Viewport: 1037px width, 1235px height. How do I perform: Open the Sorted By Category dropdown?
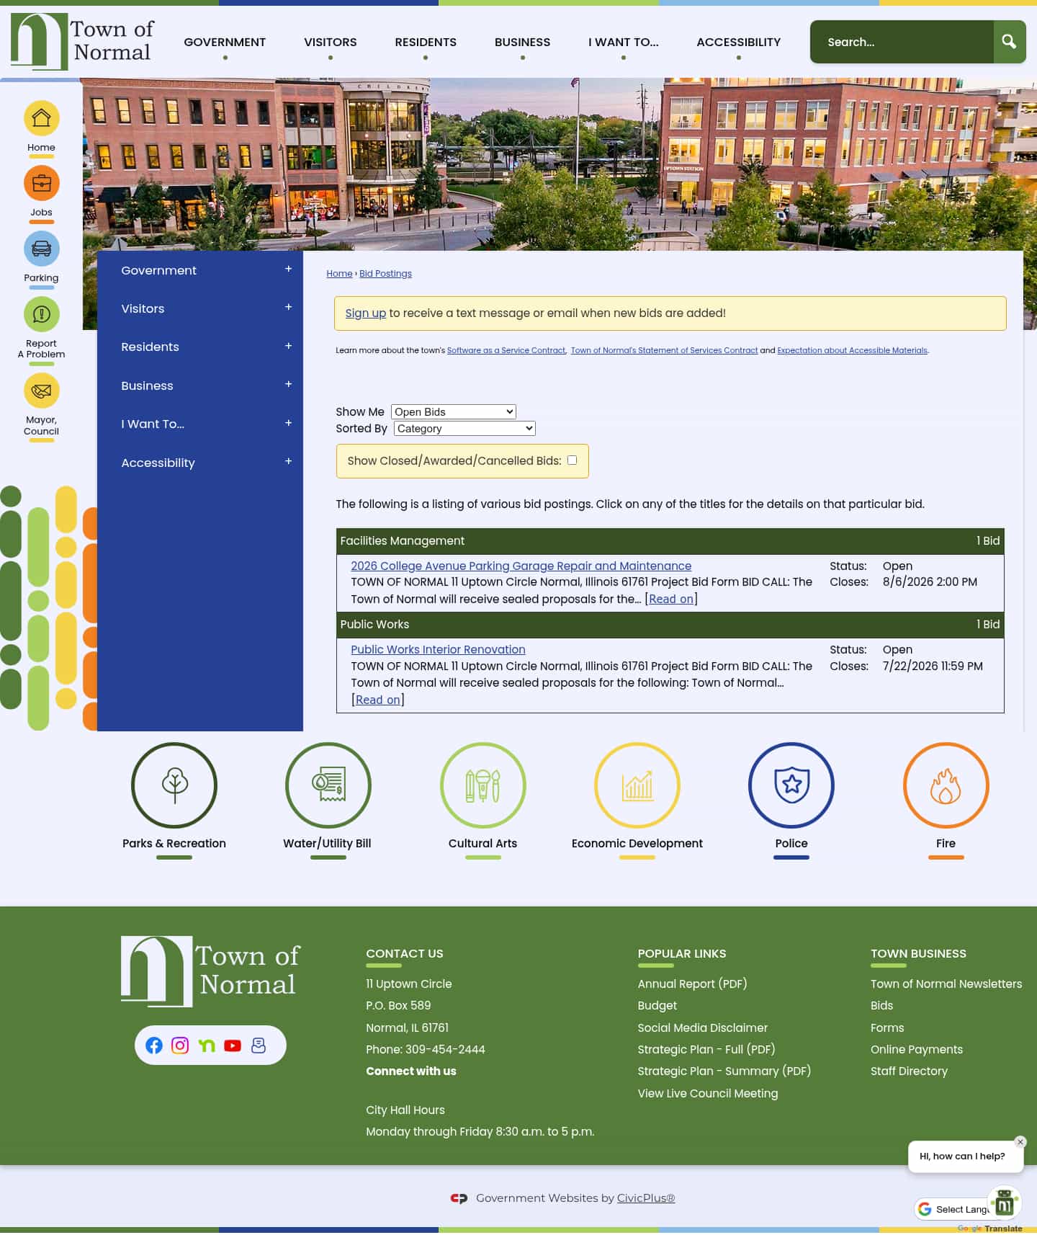[464, 429]
